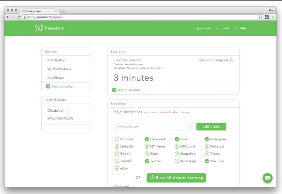Open the Chrome hamburger menu
Viewport: 282px width, 194px height.
point(273,17)
